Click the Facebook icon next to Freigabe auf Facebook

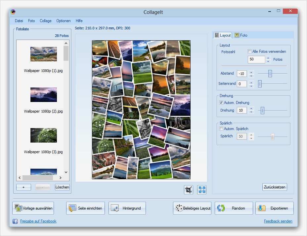(x=15, y=221)
